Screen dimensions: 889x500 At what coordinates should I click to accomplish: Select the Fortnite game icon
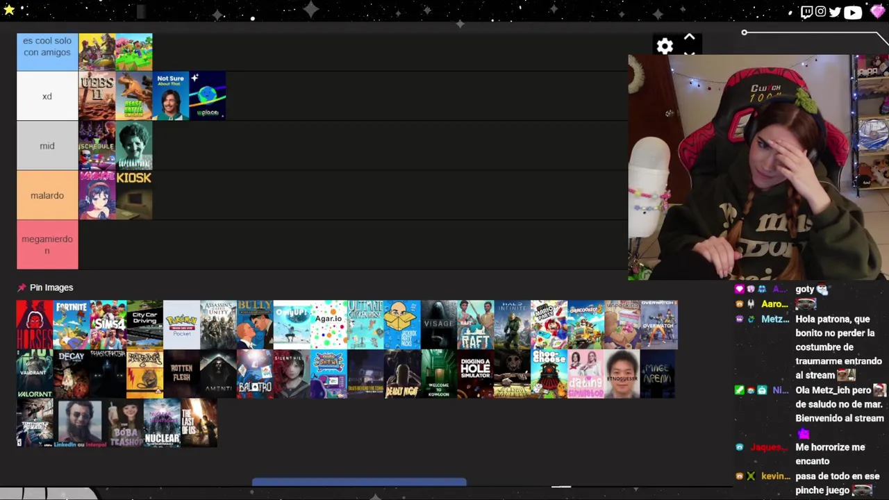72,324
